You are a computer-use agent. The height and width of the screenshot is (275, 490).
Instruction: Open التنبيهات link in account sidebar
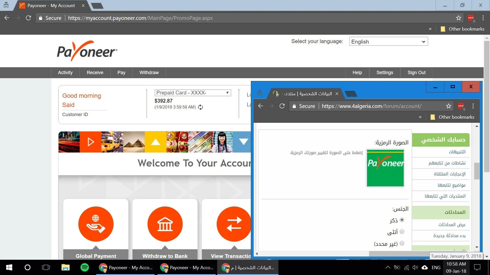pyautogui.click(x=457, y=152)
